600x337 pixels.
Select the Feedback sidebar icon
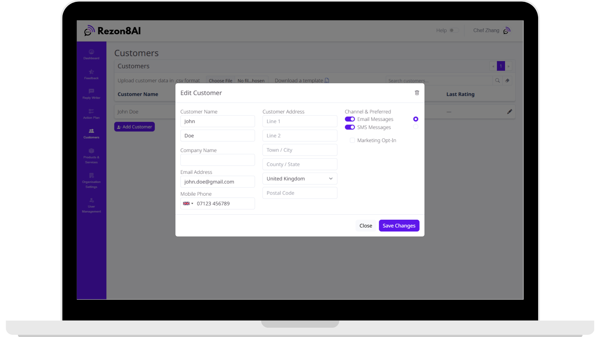[91, 74]
